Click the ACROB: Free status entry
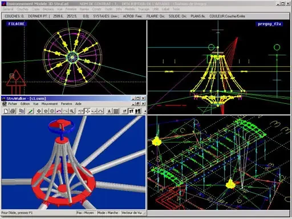Screen dimensions: 292x219 (x=132, y=17)
